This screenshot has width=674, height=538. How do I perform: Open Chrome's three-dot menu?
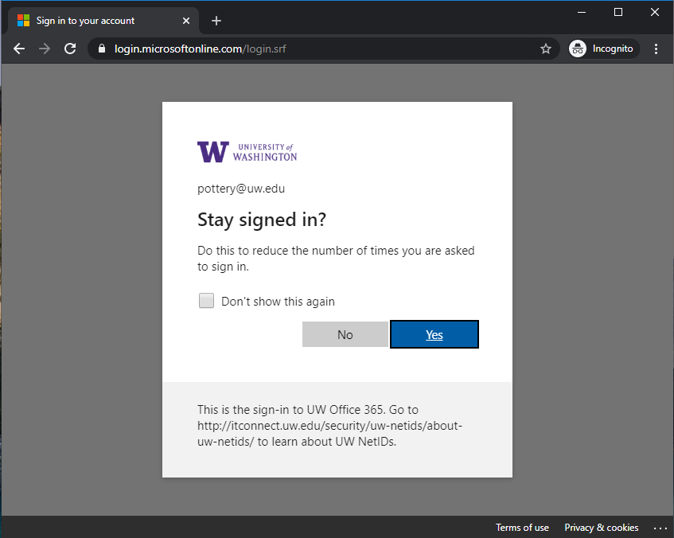coord(656,49)
